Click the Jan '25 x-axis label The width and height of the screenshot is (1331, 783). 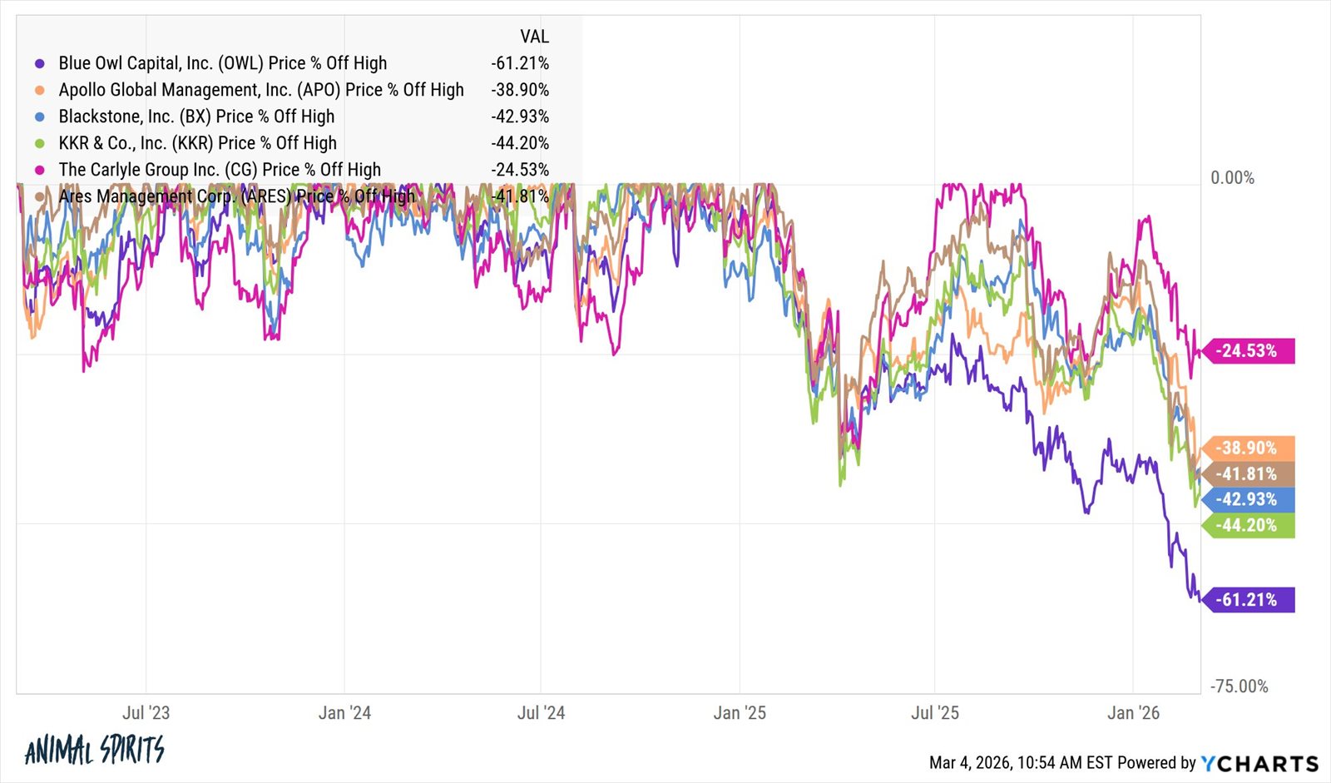point(740,713)
